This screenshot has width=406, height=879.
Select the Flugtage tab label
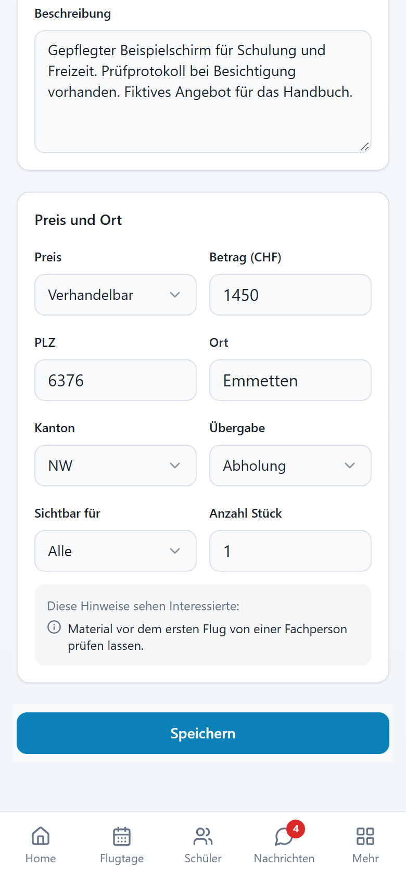pos(122,858)
